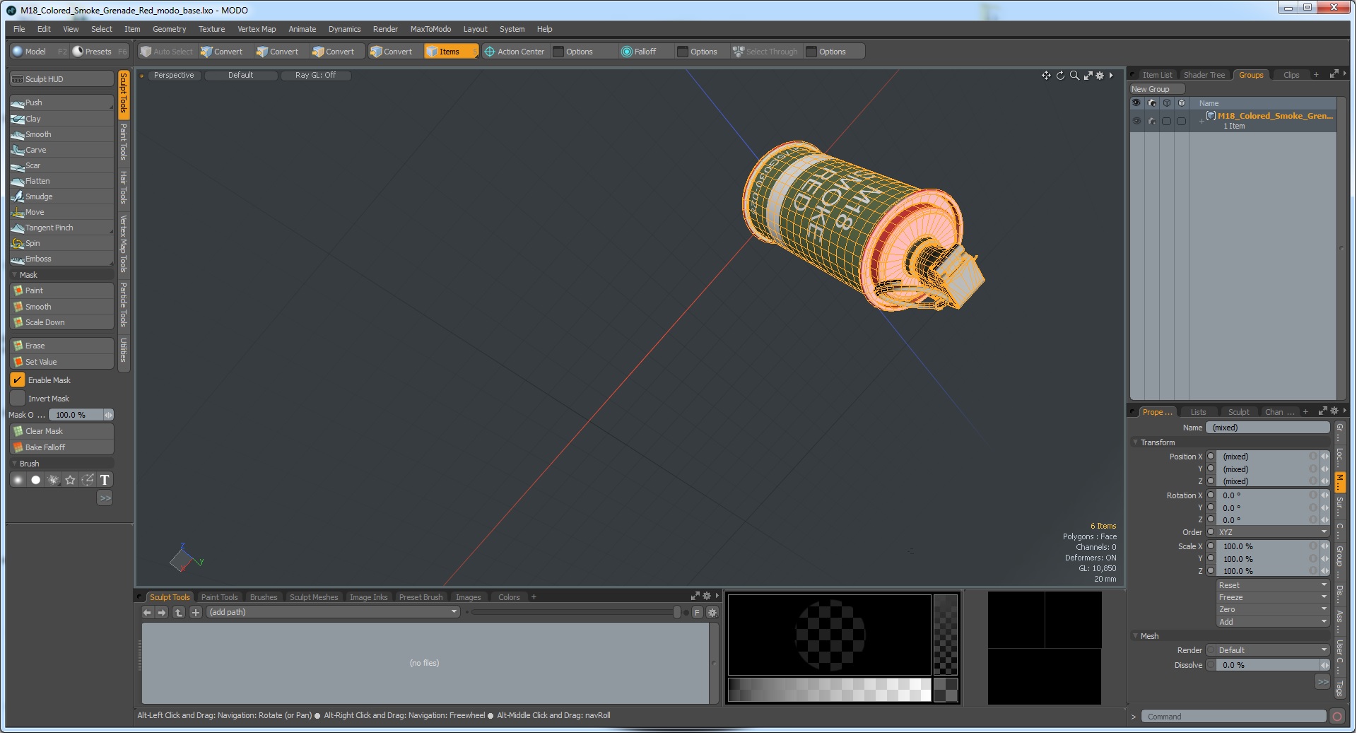The image size is (1357, 735).
Task: Toggle Options checkbox next to Select Through
Action: coord(811,52)
